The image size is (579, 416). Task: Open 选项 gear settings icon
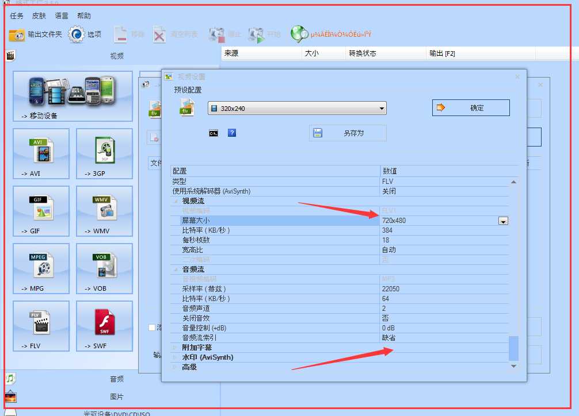(x=77, y=34)
